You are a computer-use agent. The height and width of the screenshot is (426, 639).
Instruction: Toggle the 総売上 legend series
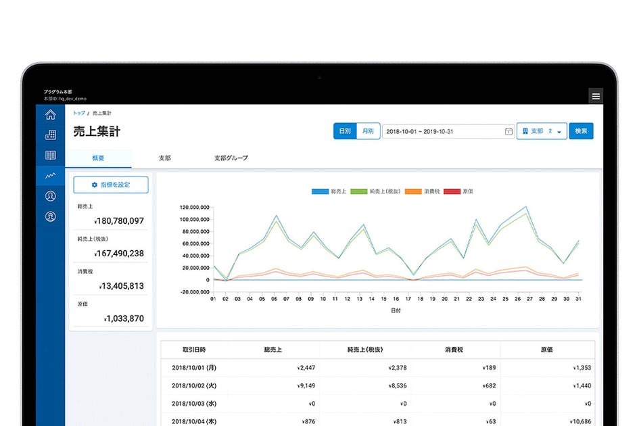[x=329, y=191]
